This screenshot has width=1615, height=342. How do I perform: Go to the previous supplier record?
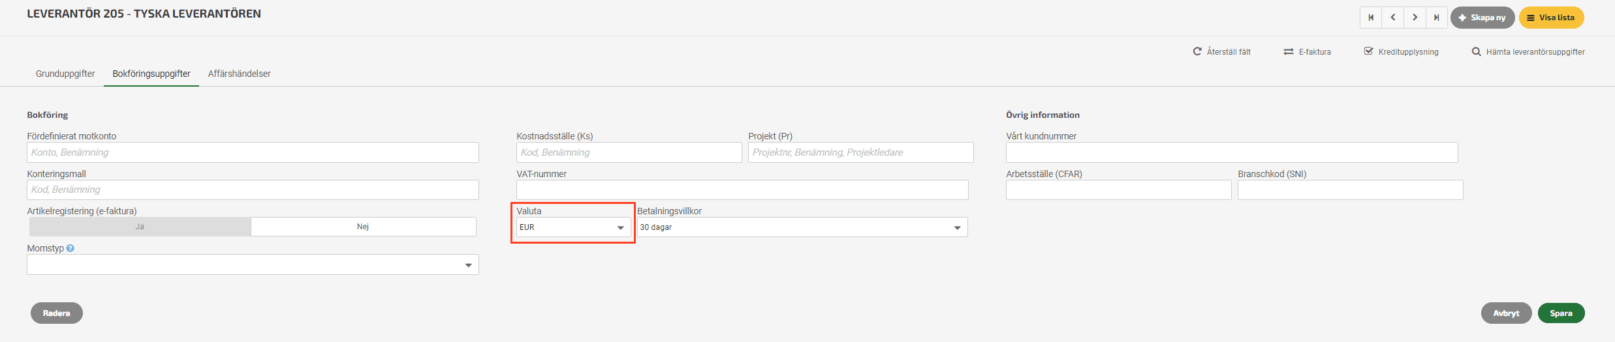pyautogui.click(x=1393, y=18)
